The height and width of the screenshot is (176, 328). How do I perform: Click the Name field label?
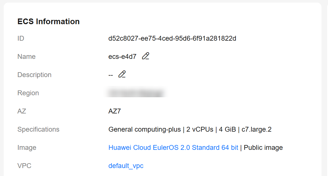[x=26, y=57]
